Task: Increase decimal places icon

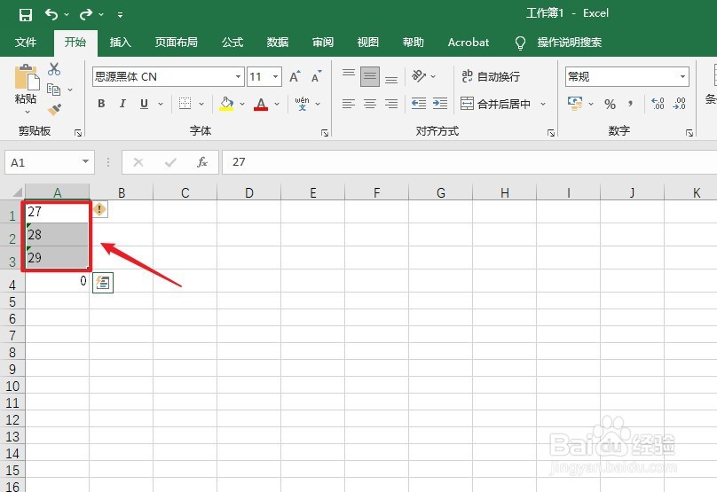Action: [658, 104]
